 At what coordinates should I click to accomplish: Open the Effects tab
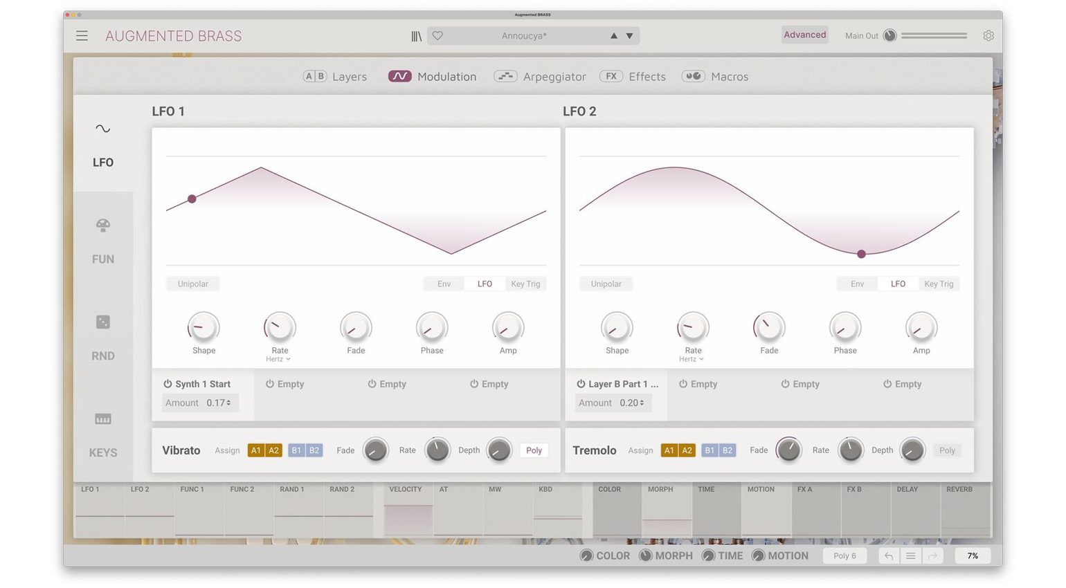pyautogui.click(x=633, y=77)
